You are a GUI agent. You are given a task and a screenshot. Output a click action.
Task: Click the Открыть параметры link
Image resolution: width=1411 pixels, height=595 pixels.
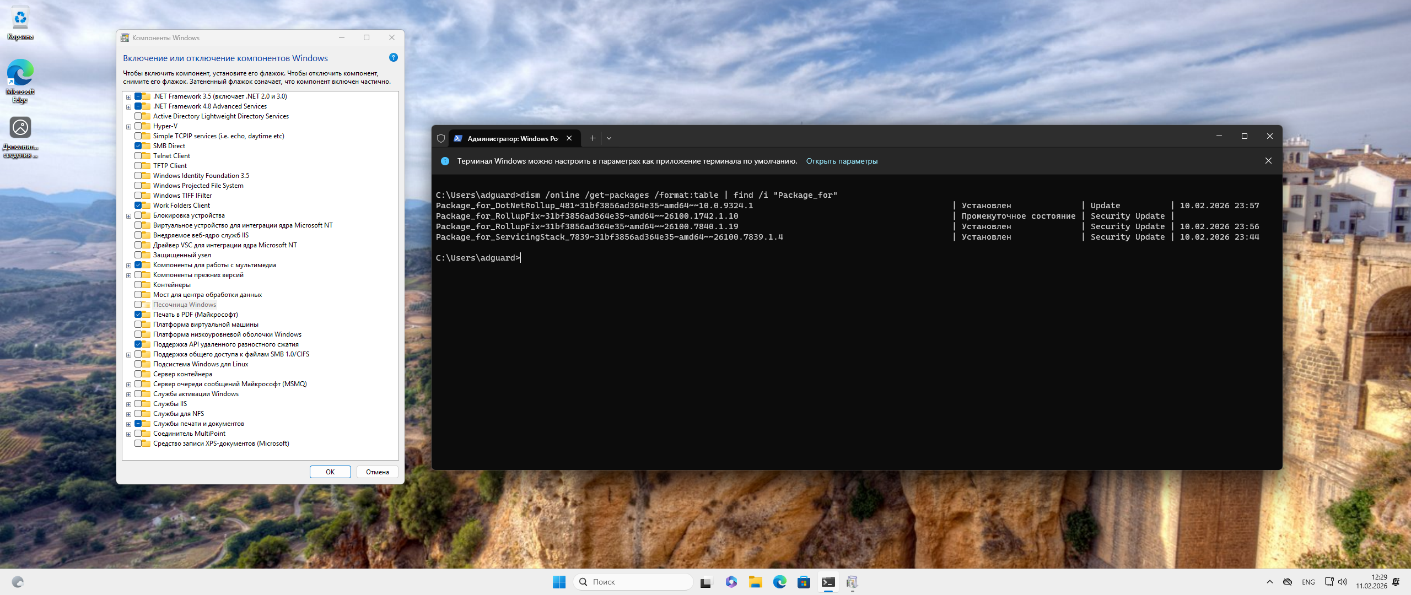[841, 161]
